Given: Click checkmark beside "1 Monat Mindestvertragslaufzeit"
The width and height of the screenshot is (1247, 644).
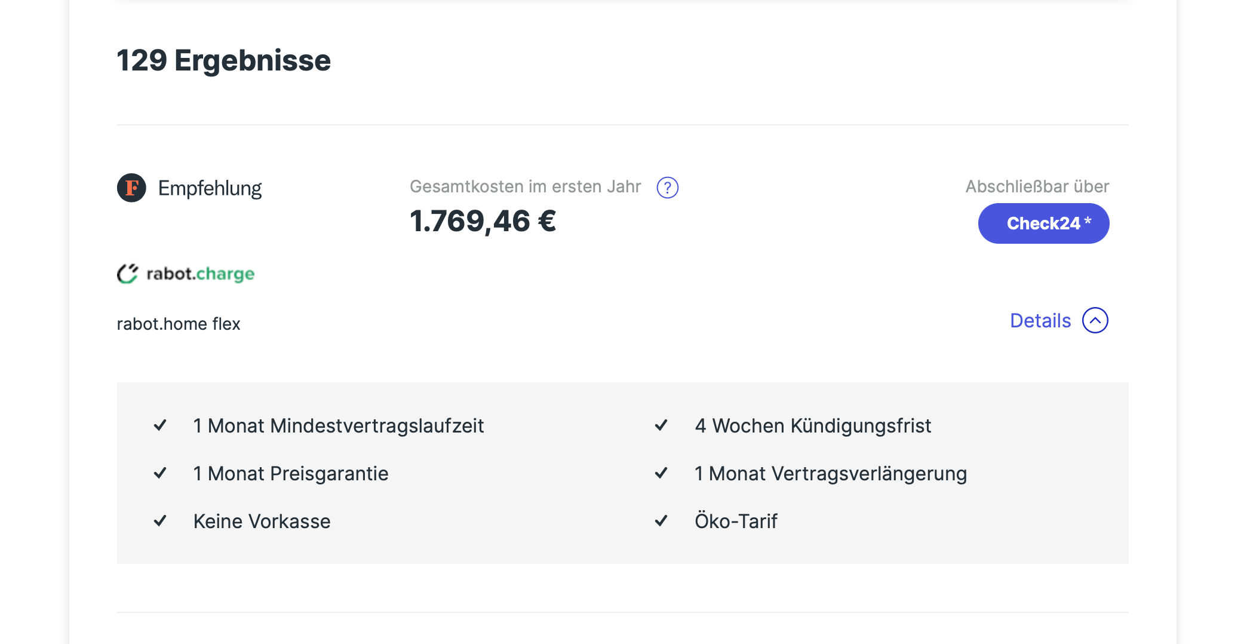Looking at the screenshot, I should 160,425.
